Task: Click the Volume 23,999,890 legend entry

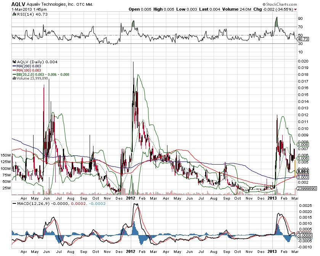Action: pos(32,78)
